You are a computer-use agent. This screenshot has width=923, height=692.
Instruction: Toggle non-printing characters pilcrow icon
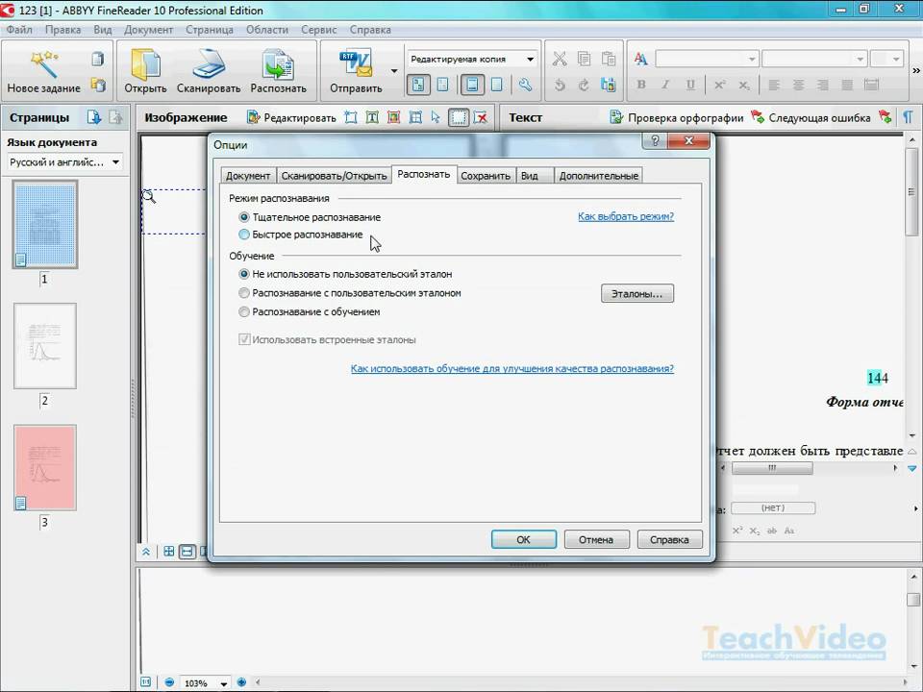point(909,117)
